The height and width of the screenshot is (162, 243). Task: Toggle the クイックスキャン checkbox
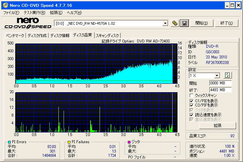coord(191,95)
